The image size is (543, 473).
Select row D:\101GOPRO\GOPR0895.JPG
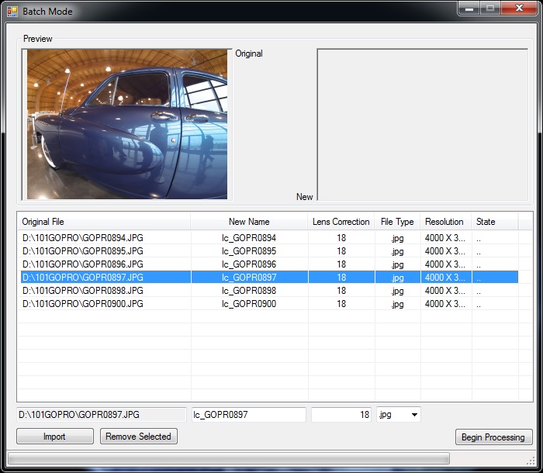click(269, 251)
